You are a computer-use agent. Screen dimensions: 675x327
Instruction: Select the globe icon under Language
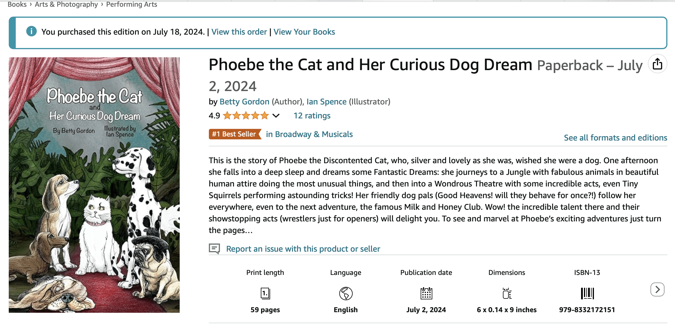coord(345,294)
